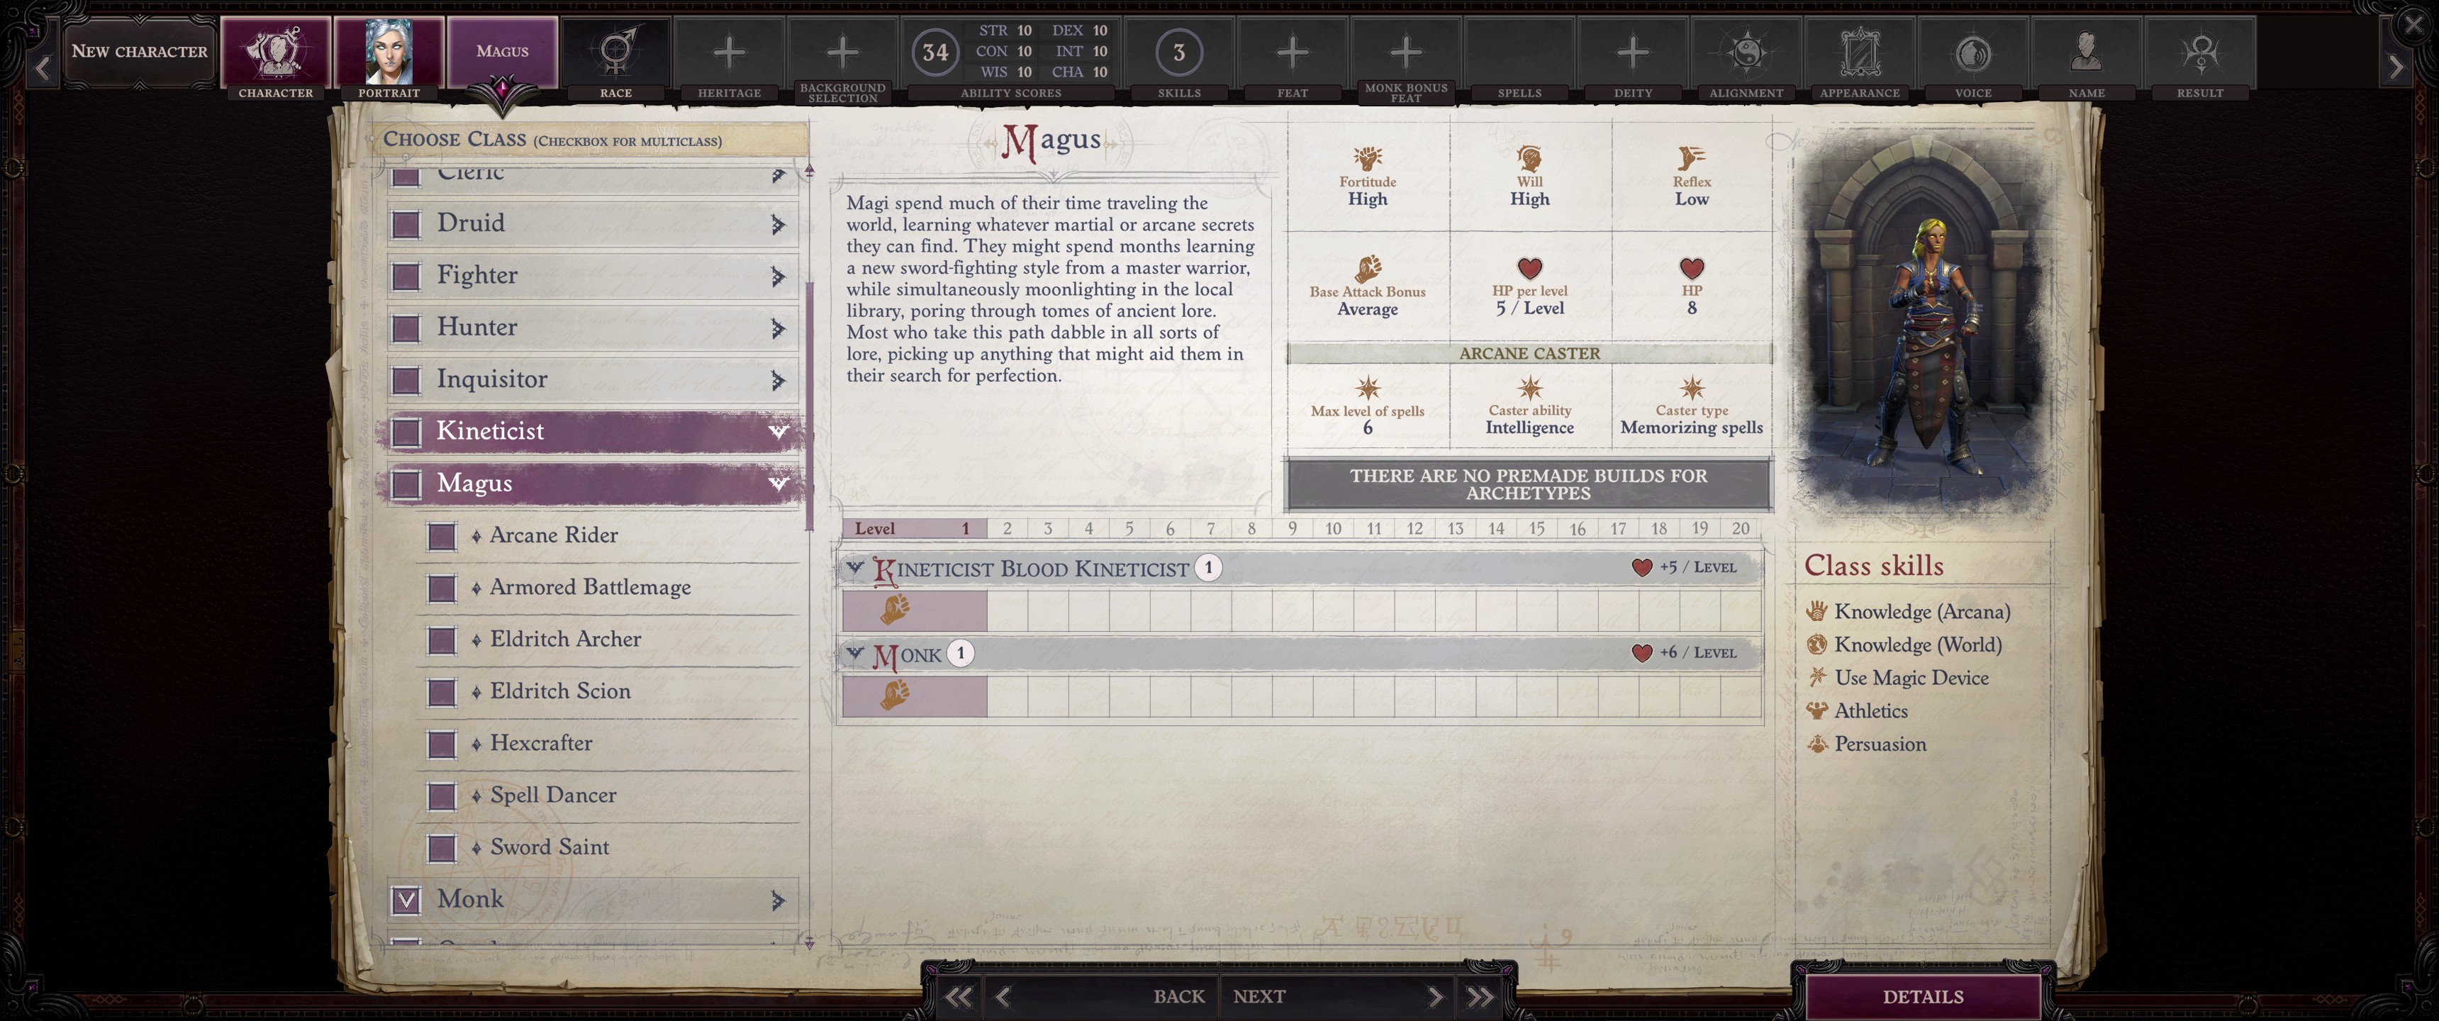Click the Details button

(1922, 995)
